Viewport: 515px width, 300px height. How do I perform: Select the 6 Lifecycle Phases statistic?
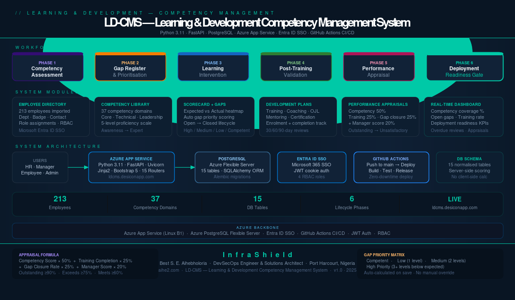pyautogui.click(x=352, y=203)
